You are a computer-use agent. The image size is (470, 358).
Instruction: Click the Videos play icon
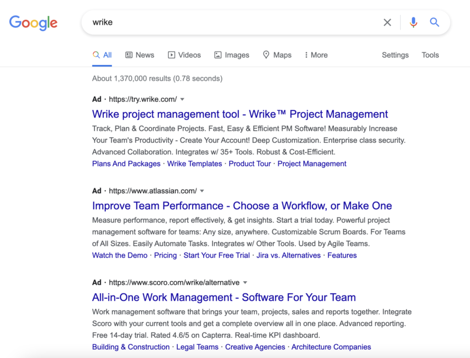click(171, 55)
